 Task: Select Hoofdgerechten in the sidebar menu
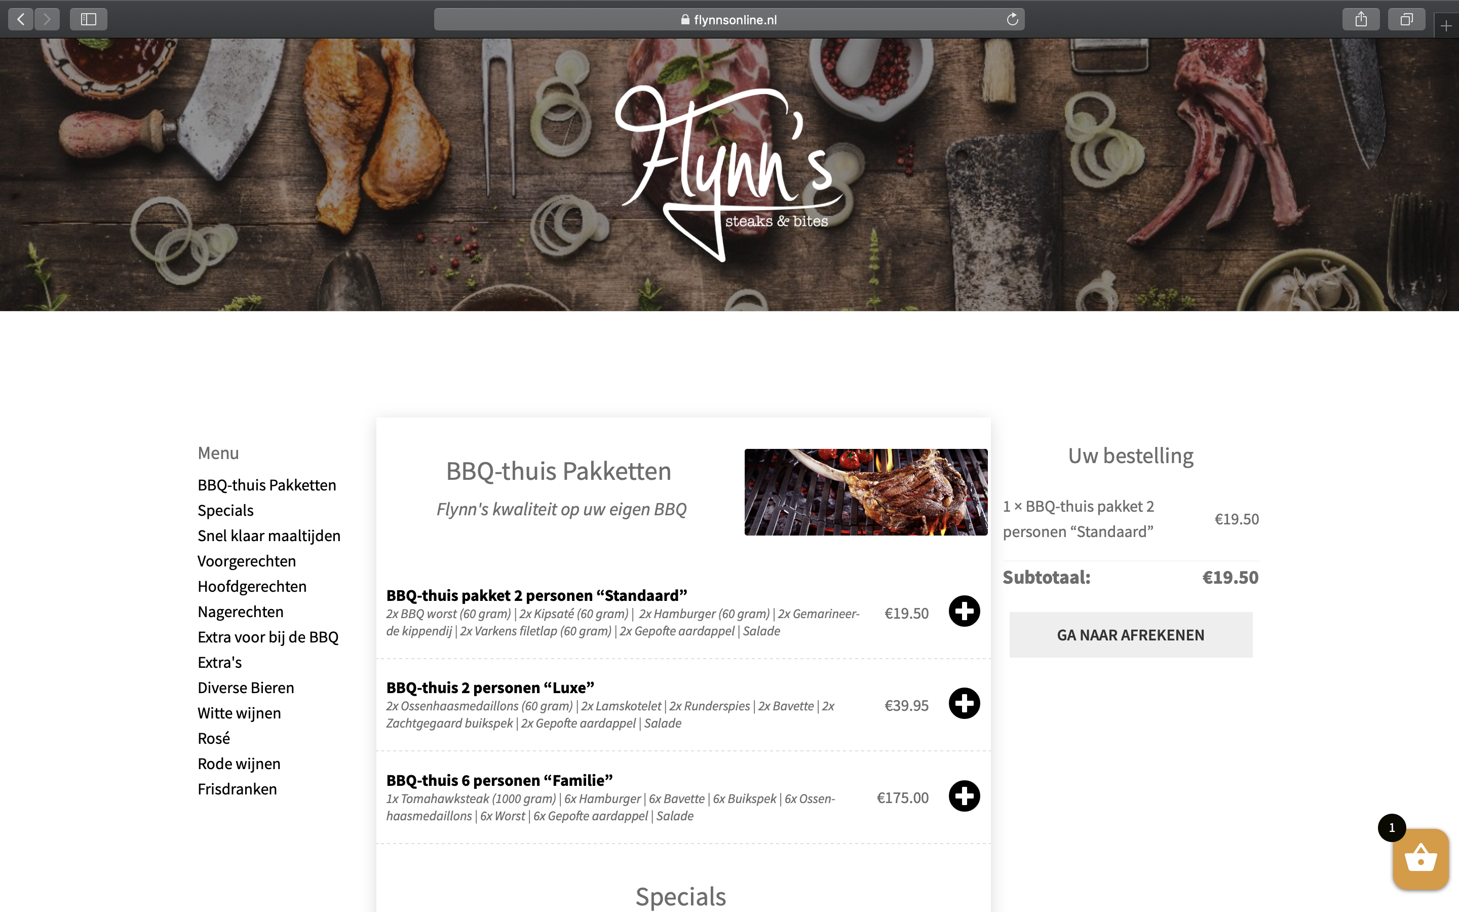(x=252, y=586)
